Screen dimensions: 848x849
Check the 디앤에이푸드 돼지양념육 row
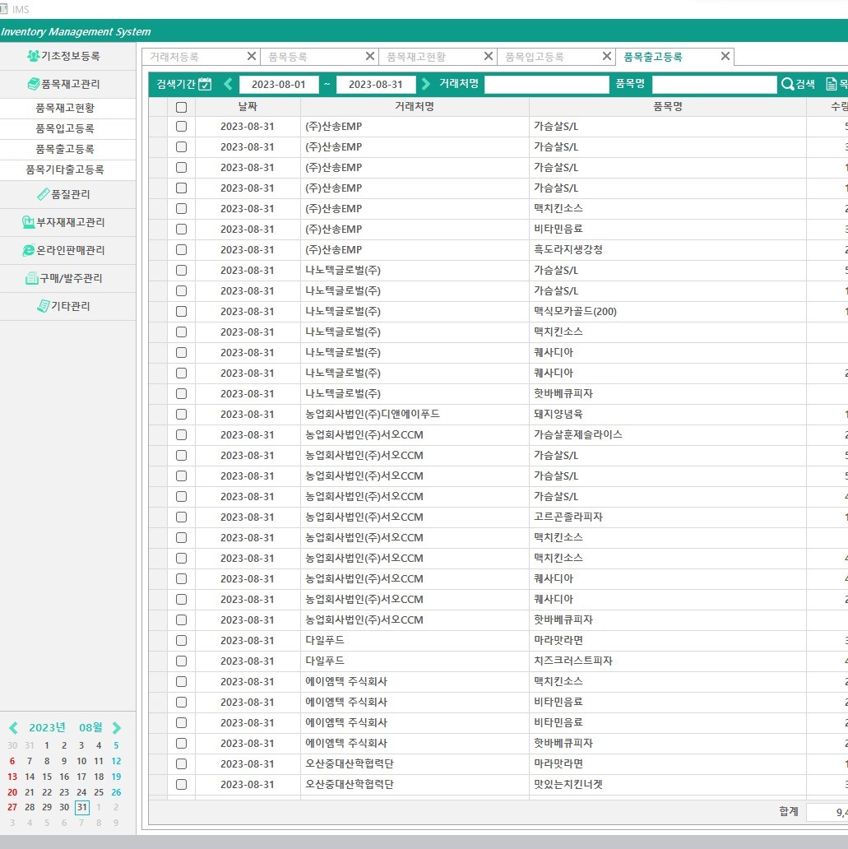[x=182, y=414]
